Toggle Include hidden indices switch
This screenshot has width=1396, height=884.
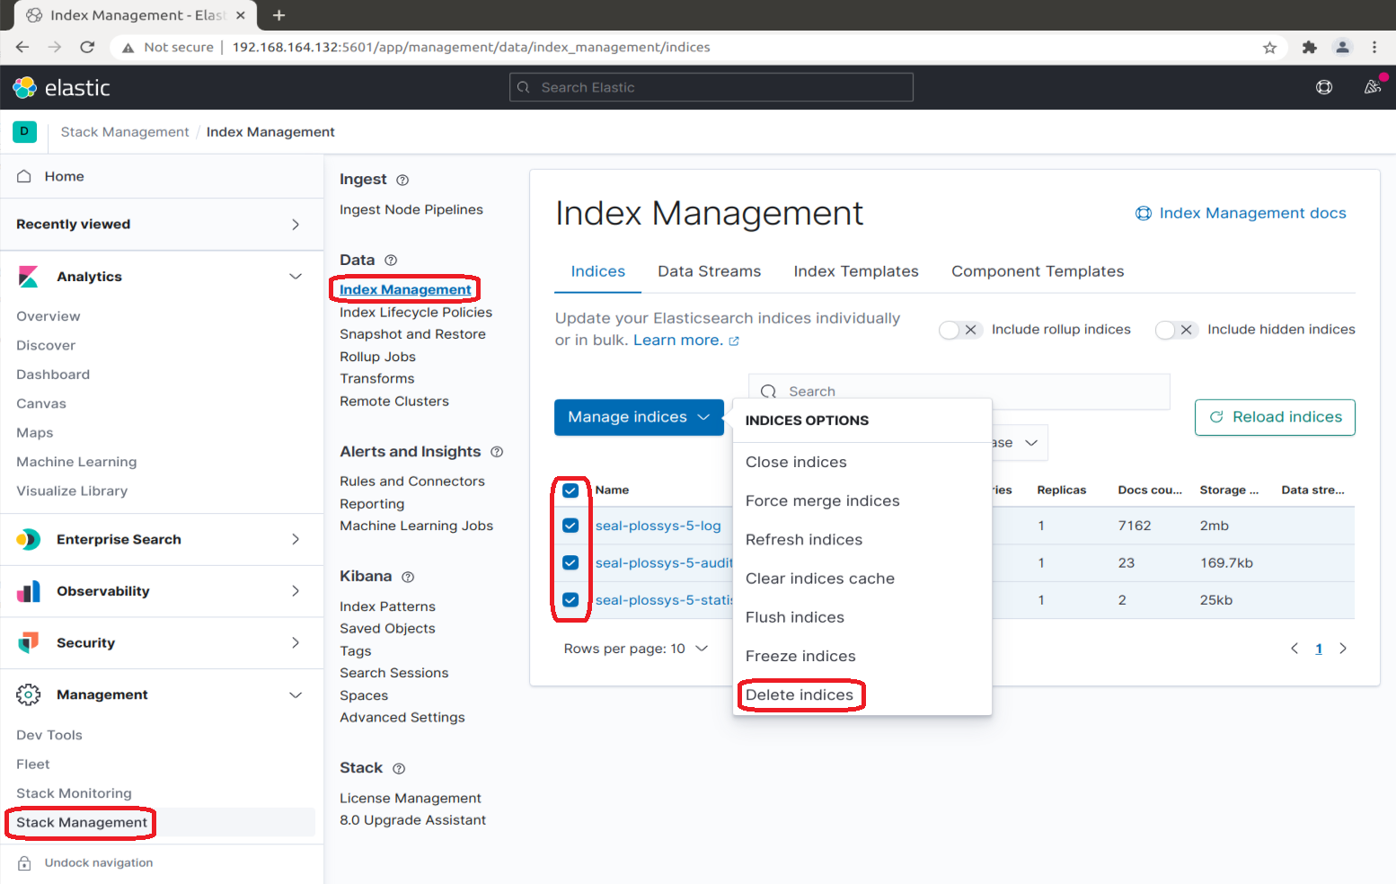tap(1175, 330)
